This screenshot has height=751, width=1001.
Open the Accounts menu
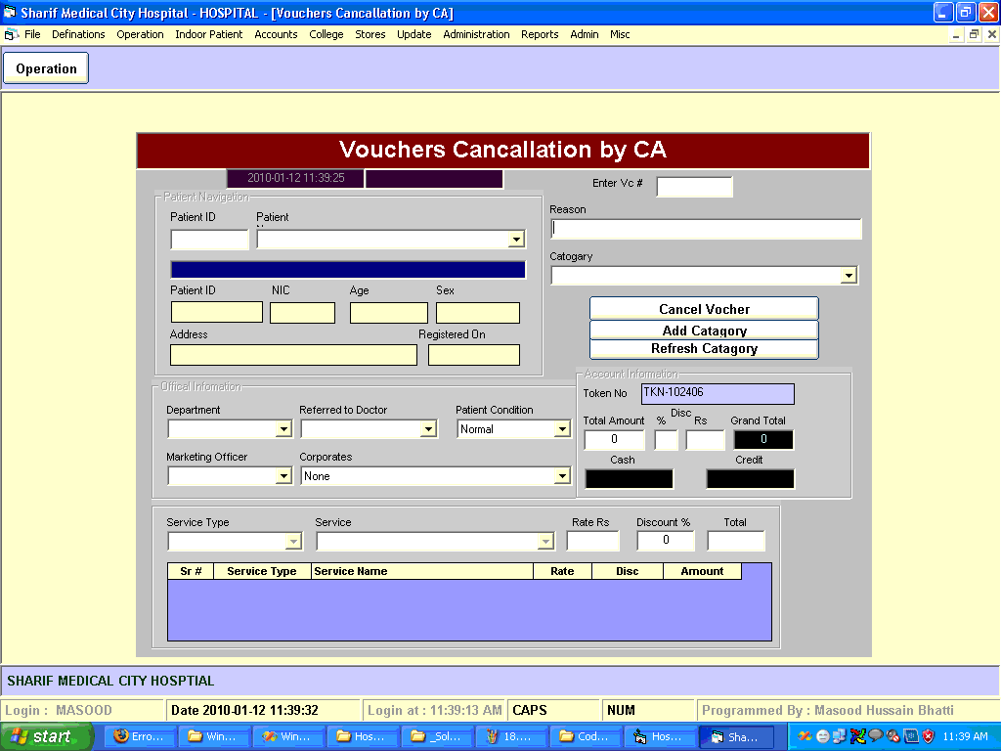[276, 34]
